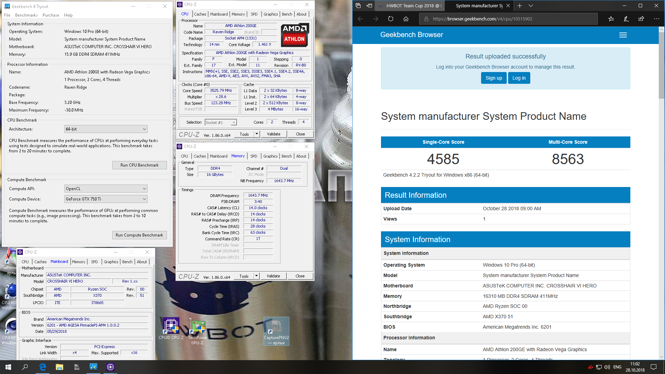
Task: Click Tools button in top CPU-Z window
Action: click(x=244, y=134)
